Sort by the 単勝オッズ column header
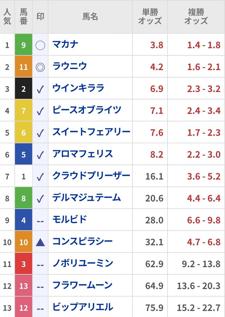225x317 pixels. pos(150,17)
